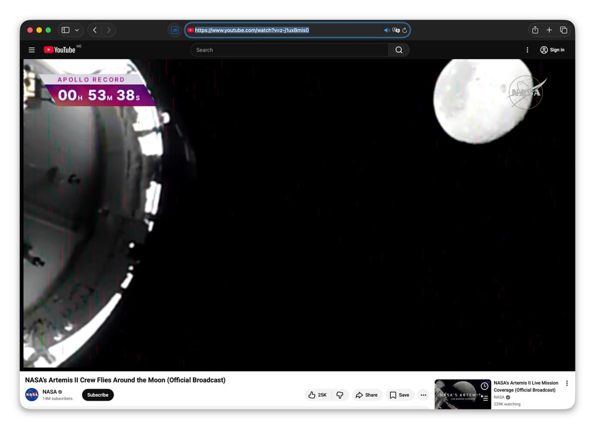595x429 pixels.
Task: Add recommended video to Watch Later clock icon
Action: pyautogui.click(x=484, y=386)
